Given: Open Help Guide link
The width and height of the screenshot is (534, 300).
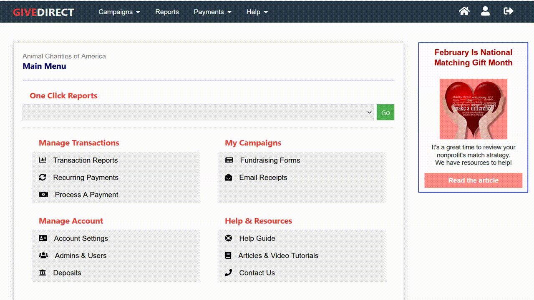Looking at the screenshot, I should coord(257,238).
